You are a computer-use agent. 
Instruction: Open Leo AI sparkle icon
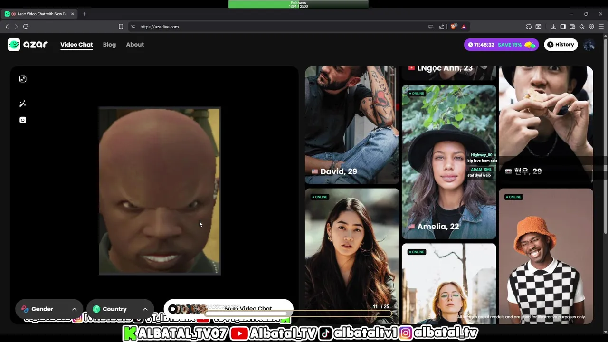(582, 27)
